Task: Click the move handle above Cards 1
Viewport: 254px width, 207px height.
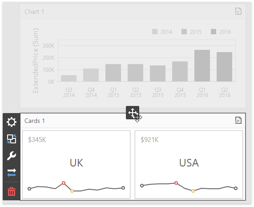Action: click(x=133, y=113)
